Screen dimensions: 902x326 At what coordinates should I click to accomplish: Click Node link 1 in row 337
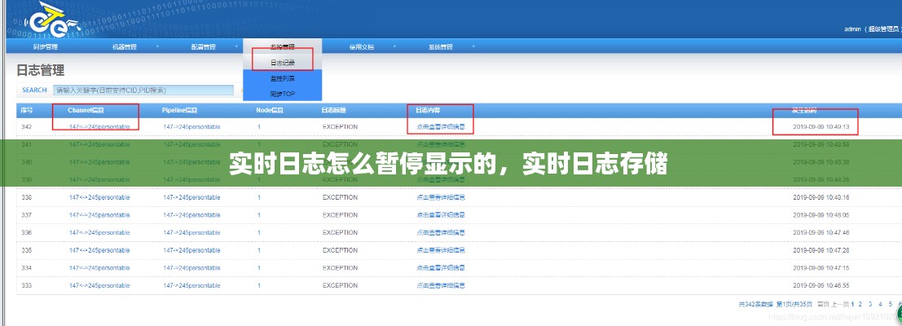[259, 215]
